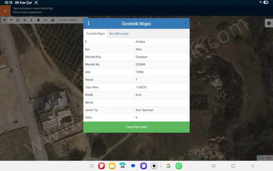Open the app drawer grid icon
The width and height of the screenshot is (273, 171).
91,166
